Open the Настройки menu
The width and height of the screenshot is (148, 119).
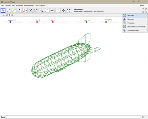(x=19, y=6)
